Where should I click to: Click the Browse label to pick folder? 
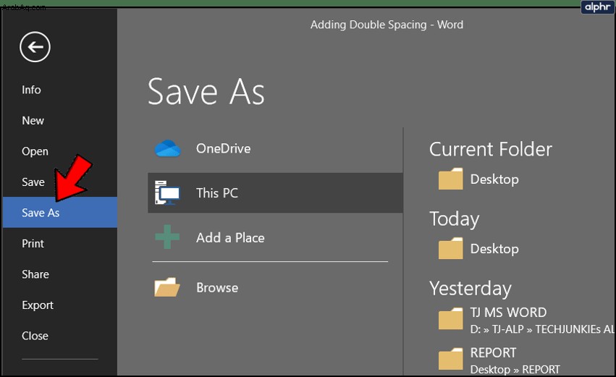(217, 287)
